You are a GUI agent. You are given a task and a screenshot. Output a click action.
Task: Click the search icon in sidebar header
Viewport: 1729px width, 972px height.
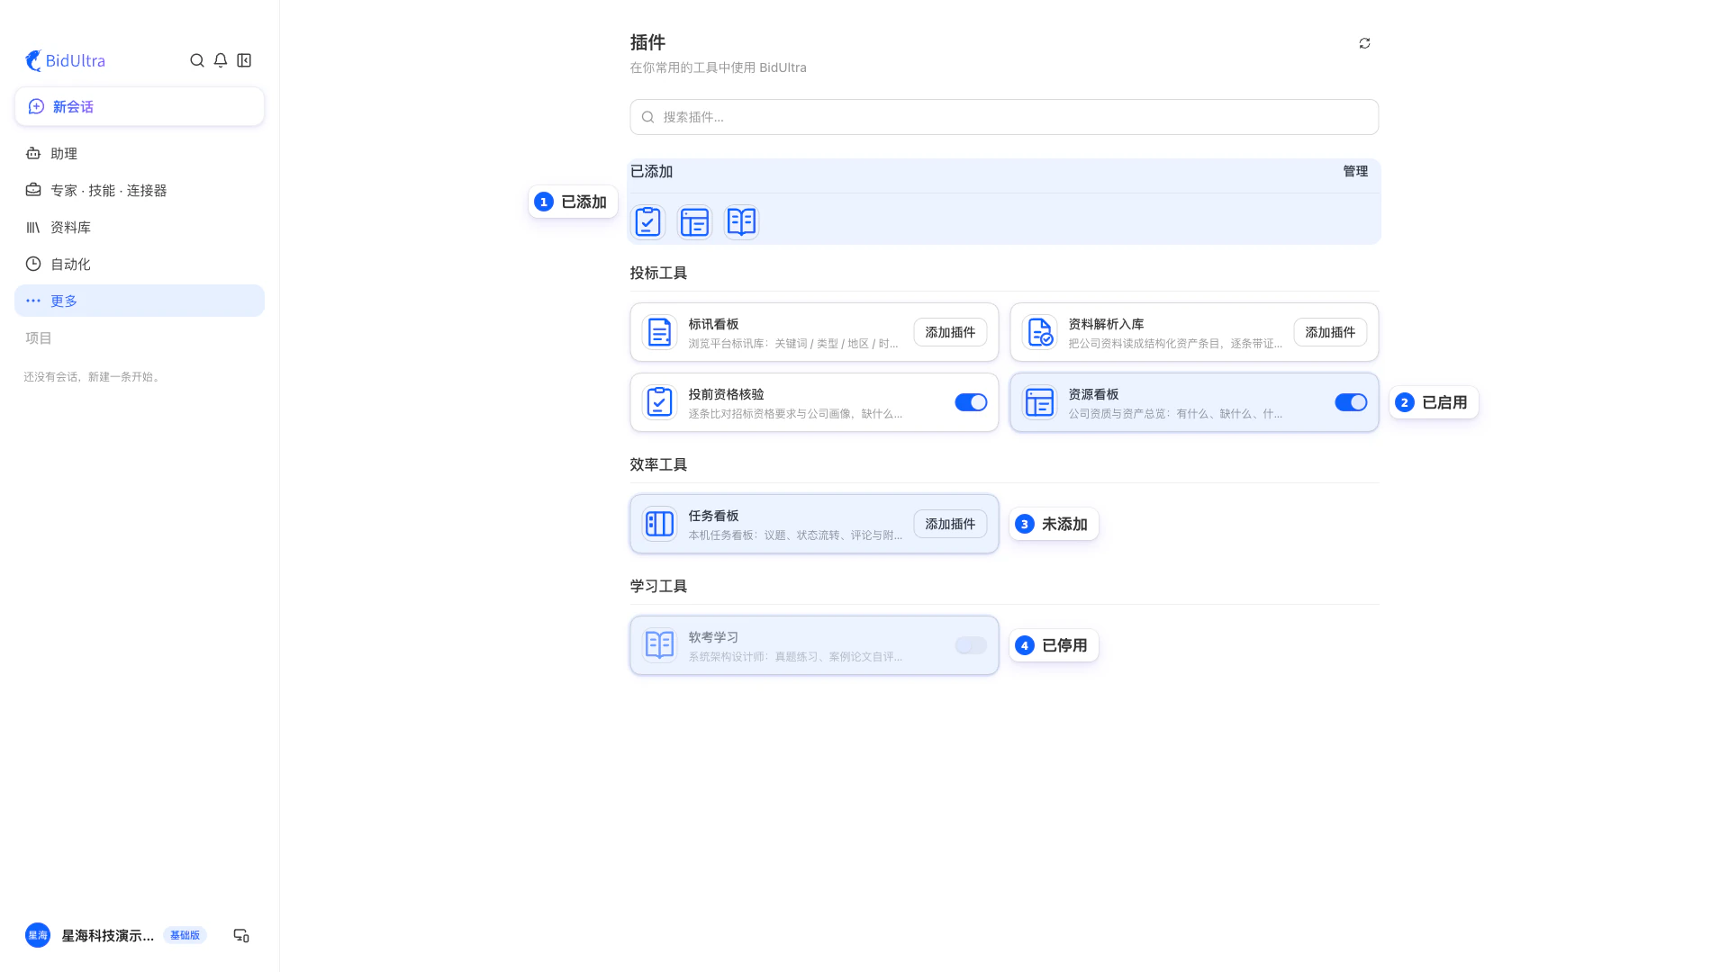tap(197, 60)
